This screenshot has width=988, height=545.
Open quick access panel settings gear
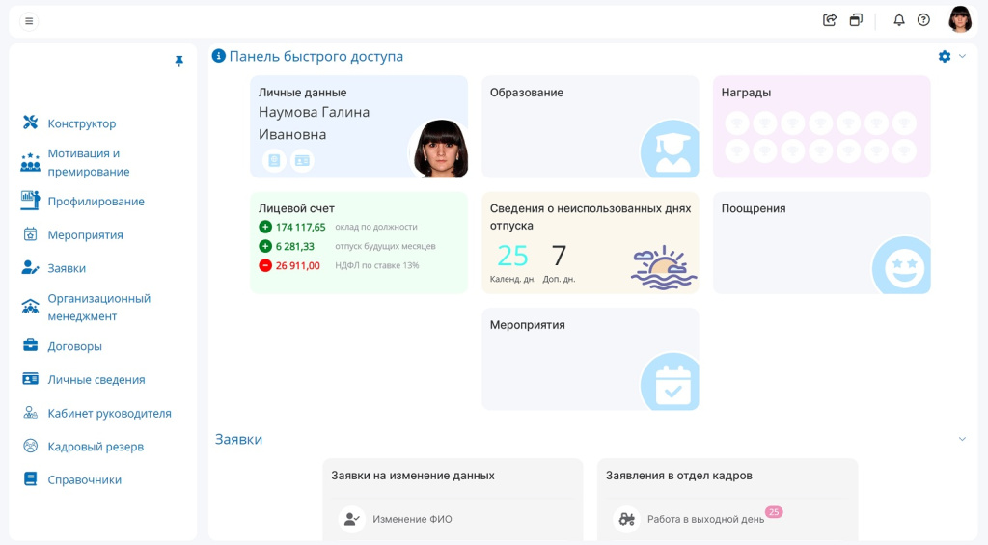coord(945,56)
